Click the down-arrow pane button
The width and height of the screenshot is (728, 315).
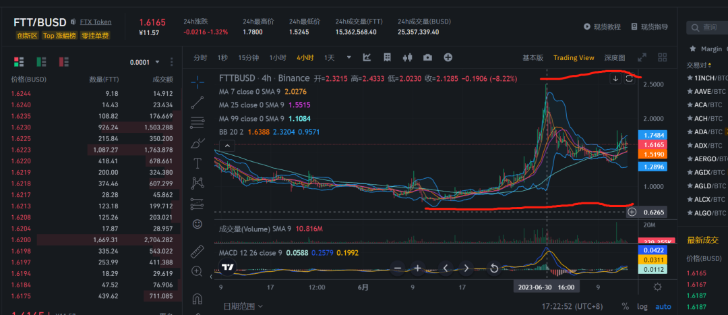point(615,78)
